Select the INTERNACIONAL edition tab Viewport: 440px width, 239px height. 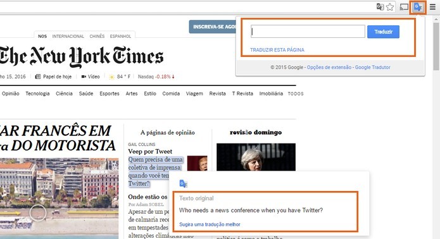click(x=68, y=36)
